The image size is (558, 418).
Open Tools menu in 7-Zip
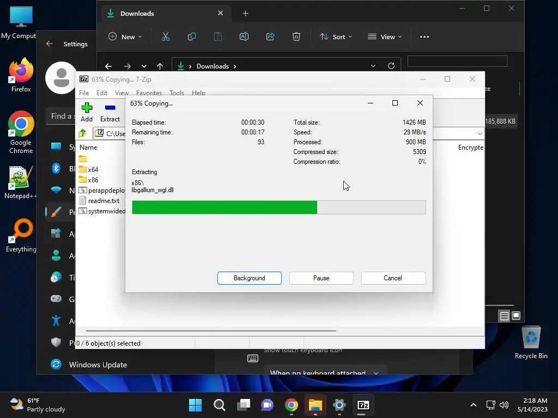tap(177, 93)
